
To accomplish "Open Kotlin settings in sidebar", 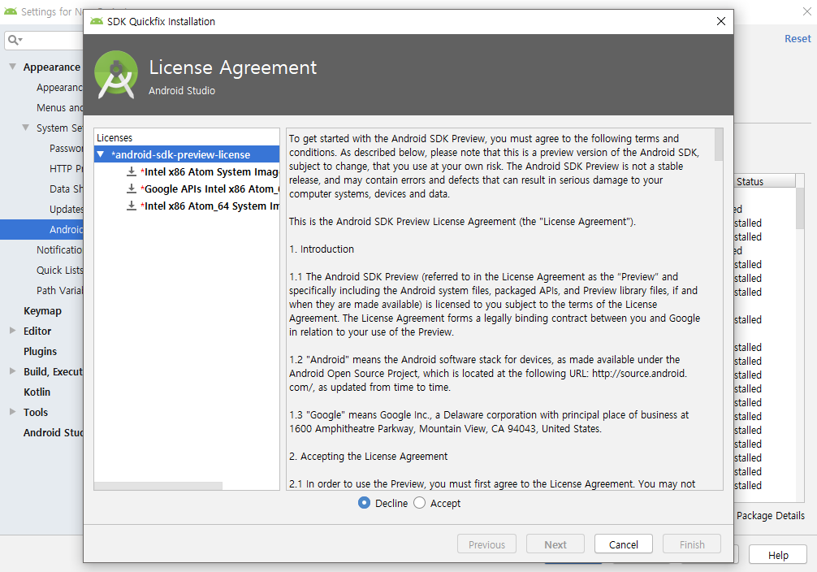I will click(x=37, y=392).
